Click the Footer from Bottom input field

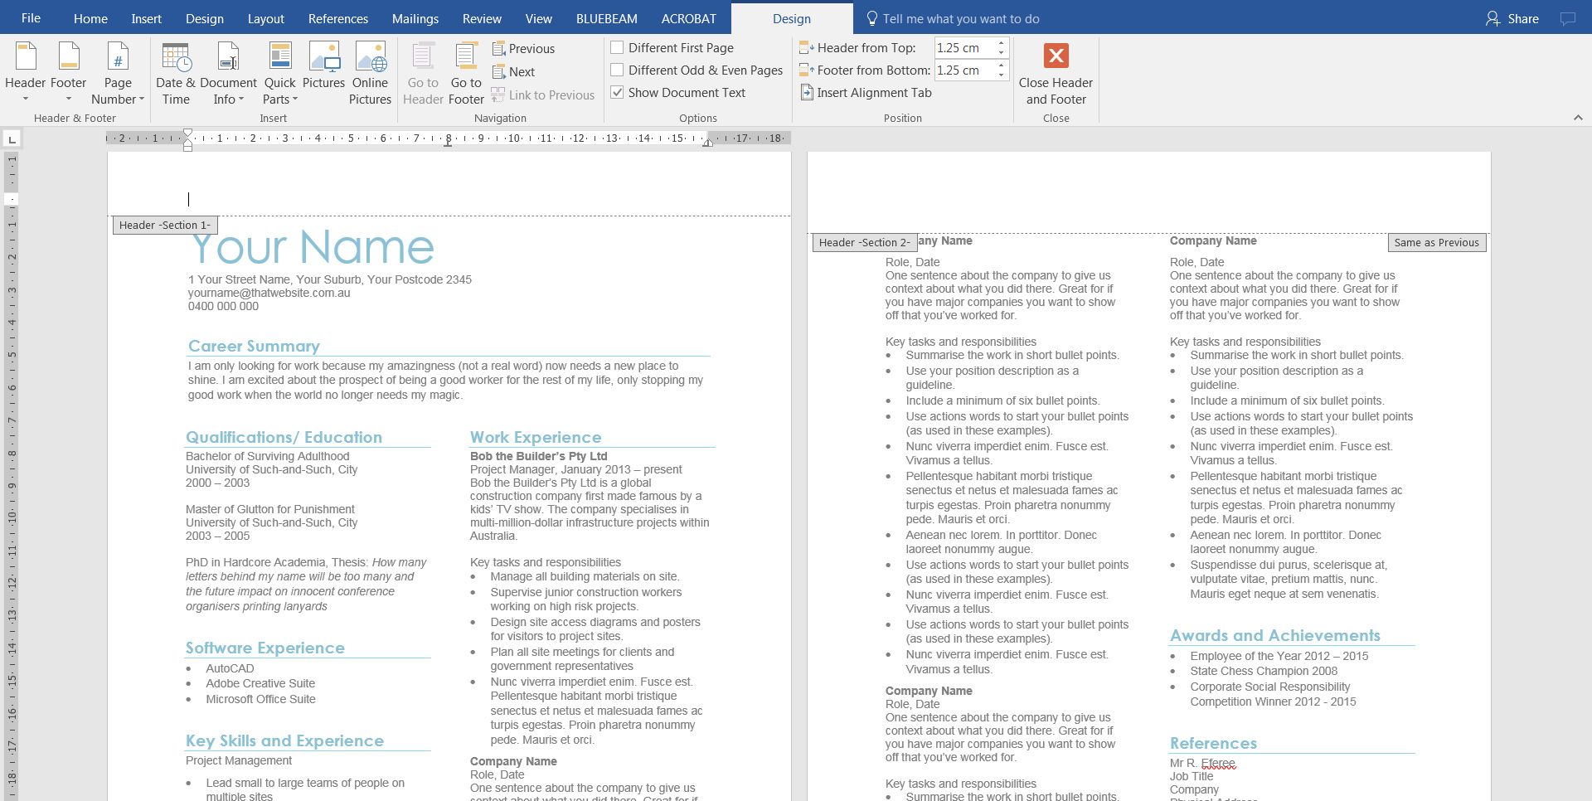click(964, 70)
